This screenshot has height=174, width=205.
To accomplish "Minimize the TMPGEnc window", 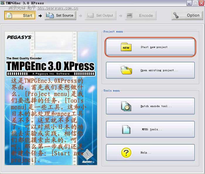I will (x=189, y=3).
